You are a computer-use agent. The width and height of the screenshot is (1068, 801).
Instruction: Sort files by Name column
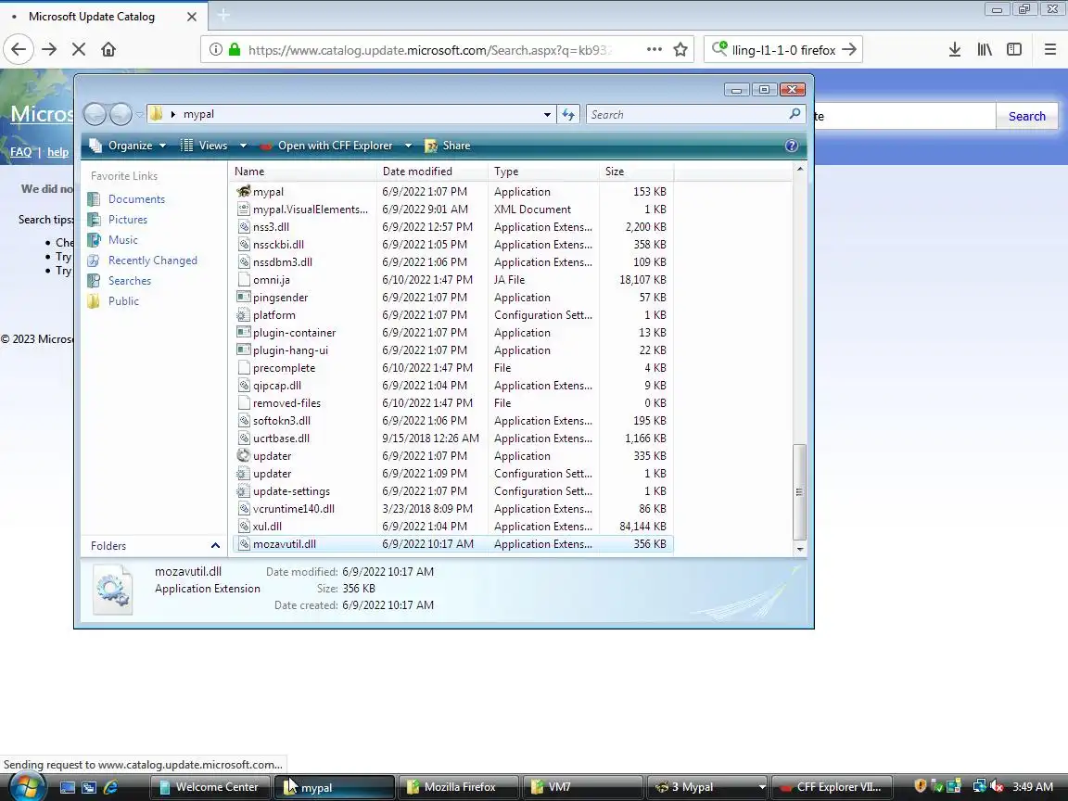[x=302, y=172]
